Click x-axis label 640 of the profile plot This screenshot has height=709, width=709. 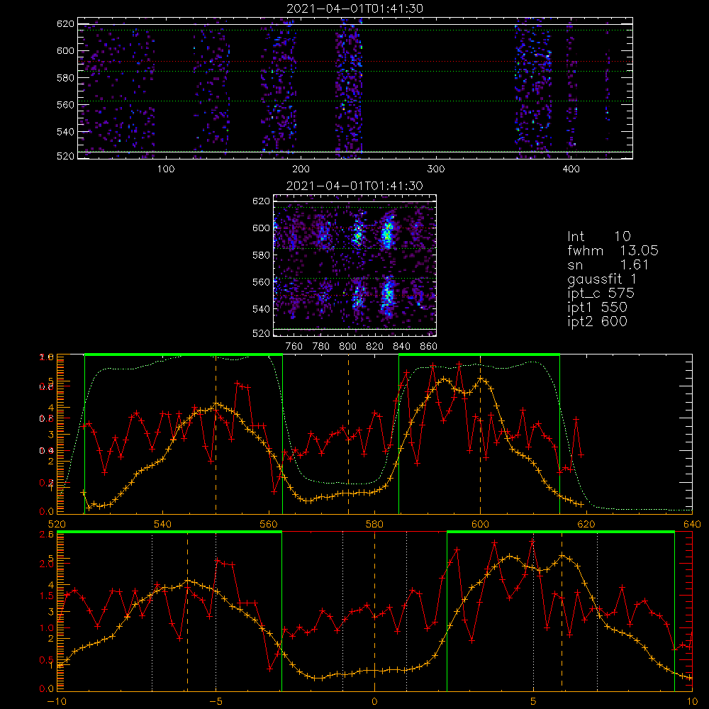[x=692, y=525]
